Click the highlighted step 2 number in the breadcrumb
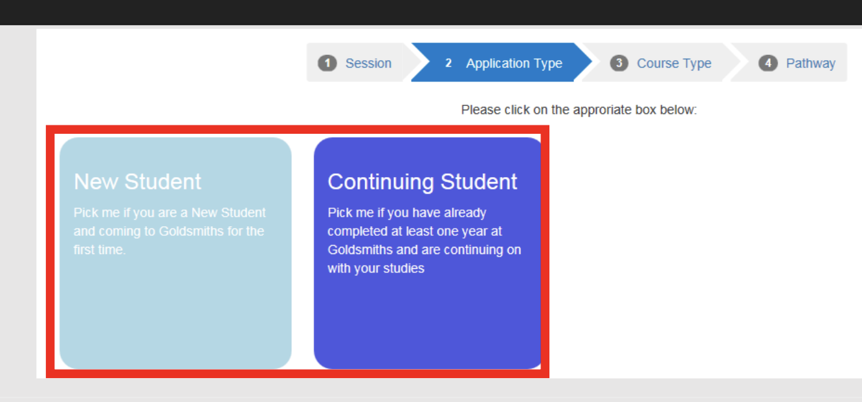 [x=448, y=63]
